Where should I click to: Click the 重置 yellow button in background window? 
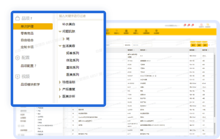click(x=199, y=45)
